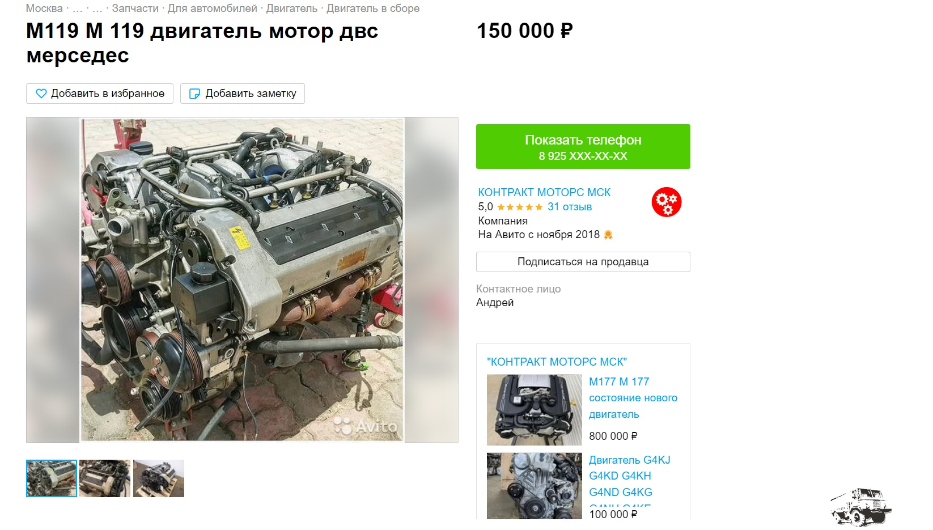Select the second engine thumbnail
The image size is (933, 530).
(105, 478)
